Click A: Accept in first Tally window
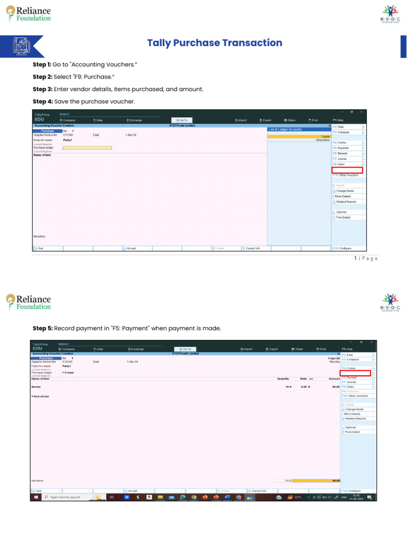Image resolution: width=407 pixels, height=543 pixels. [137, 248]
